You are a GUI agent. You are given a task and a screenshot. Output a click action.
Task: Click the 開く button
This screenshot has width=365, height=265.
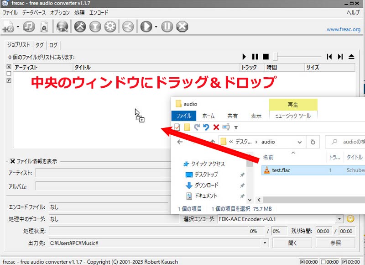[292, 243]
